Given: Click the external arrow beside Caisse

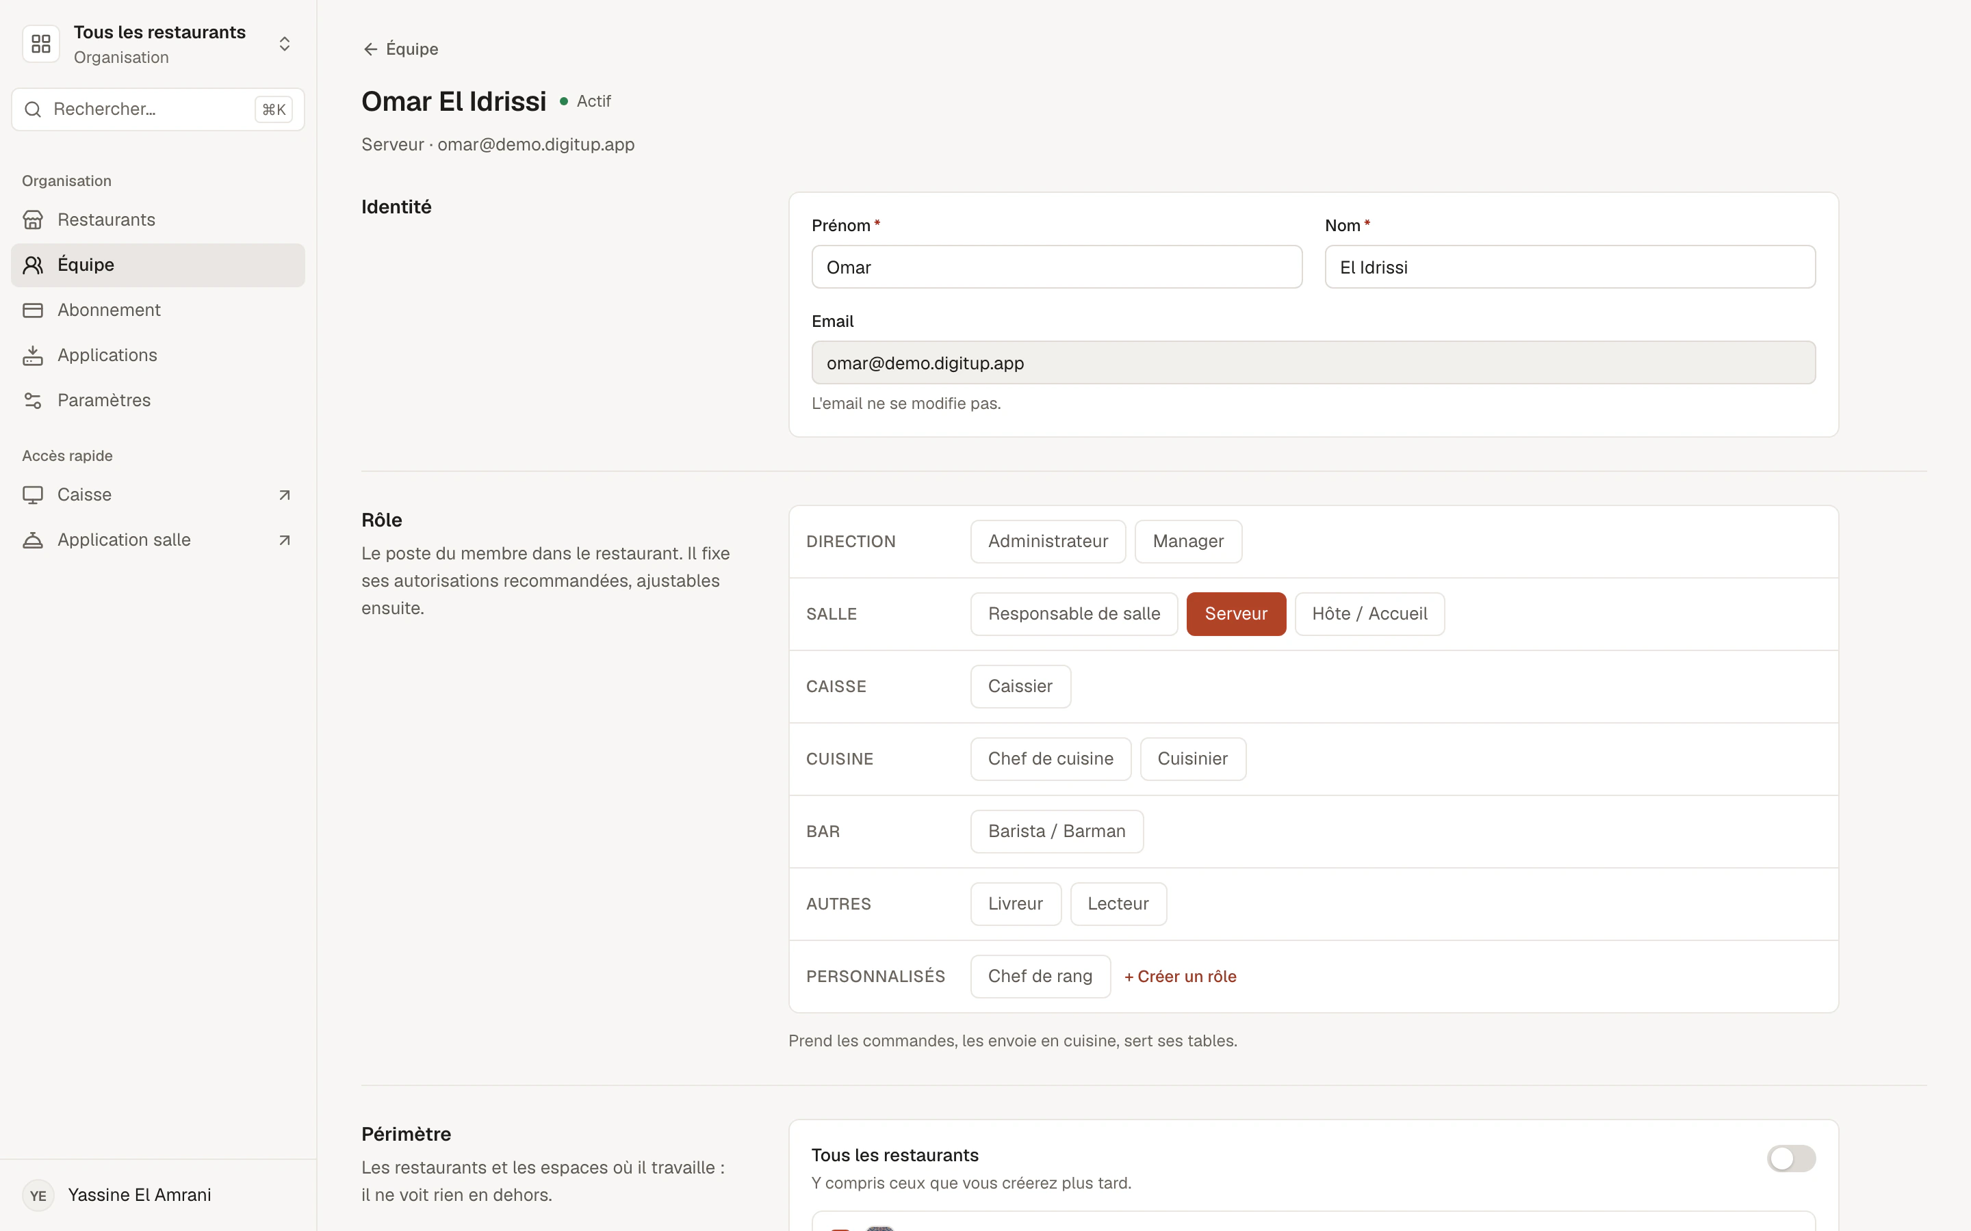Looking at the screenshot, I should click(x=284, y=495).
